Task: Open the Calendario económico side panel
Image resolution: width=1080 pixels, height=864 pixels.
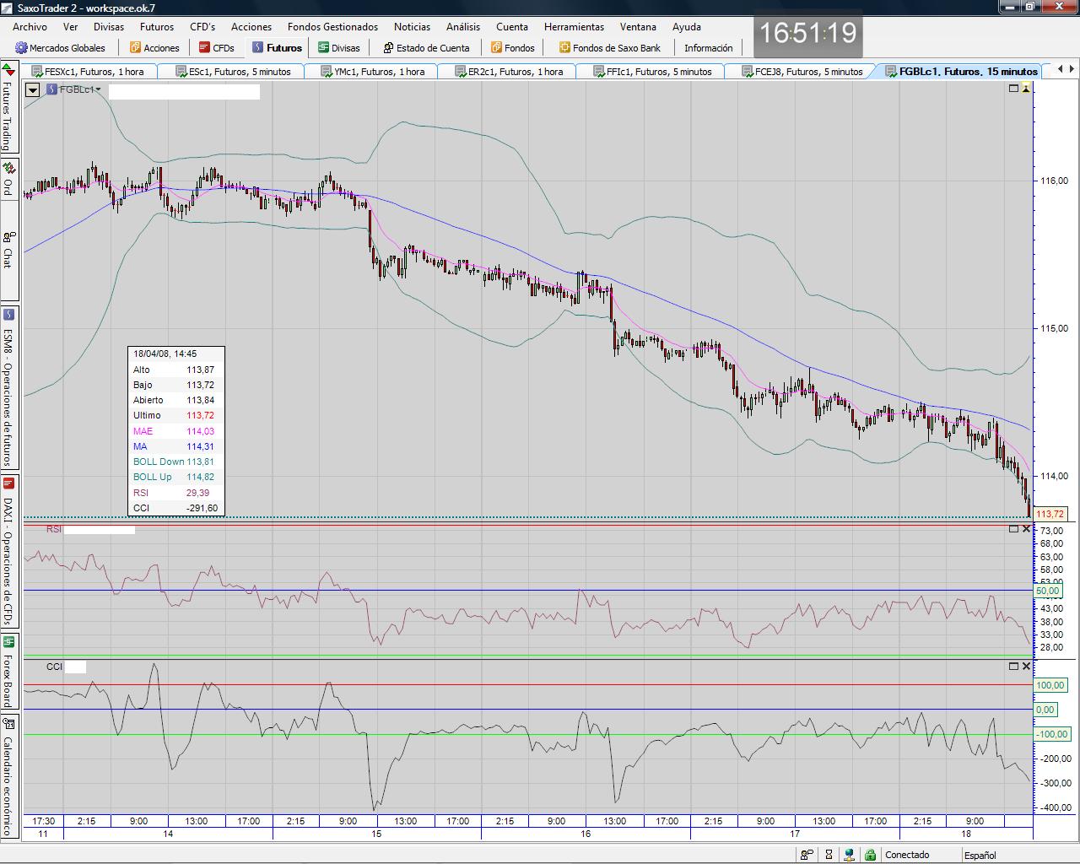Action: point(8,778)
